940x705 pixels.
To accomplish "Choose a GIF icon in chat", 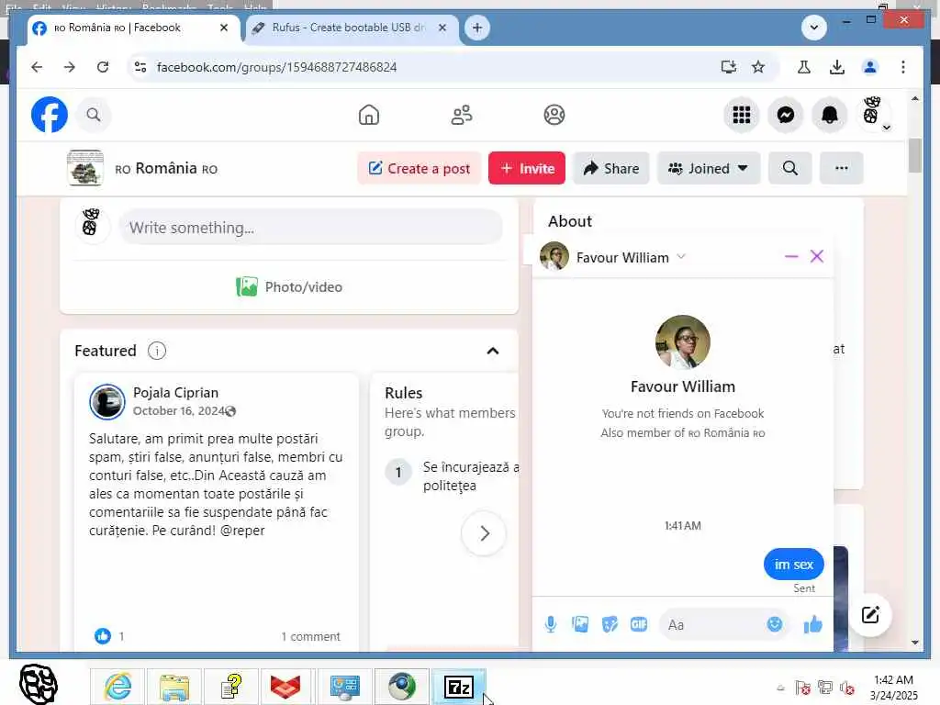I will pos(639,624).
